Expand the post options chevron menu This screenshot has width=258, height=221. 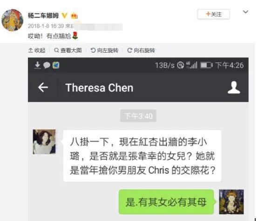click(245, 12)
